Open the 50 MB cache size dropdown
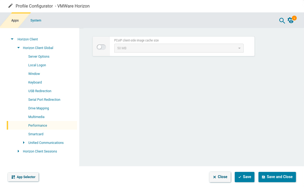Screen dimensions: 304x187 [179, 48]
